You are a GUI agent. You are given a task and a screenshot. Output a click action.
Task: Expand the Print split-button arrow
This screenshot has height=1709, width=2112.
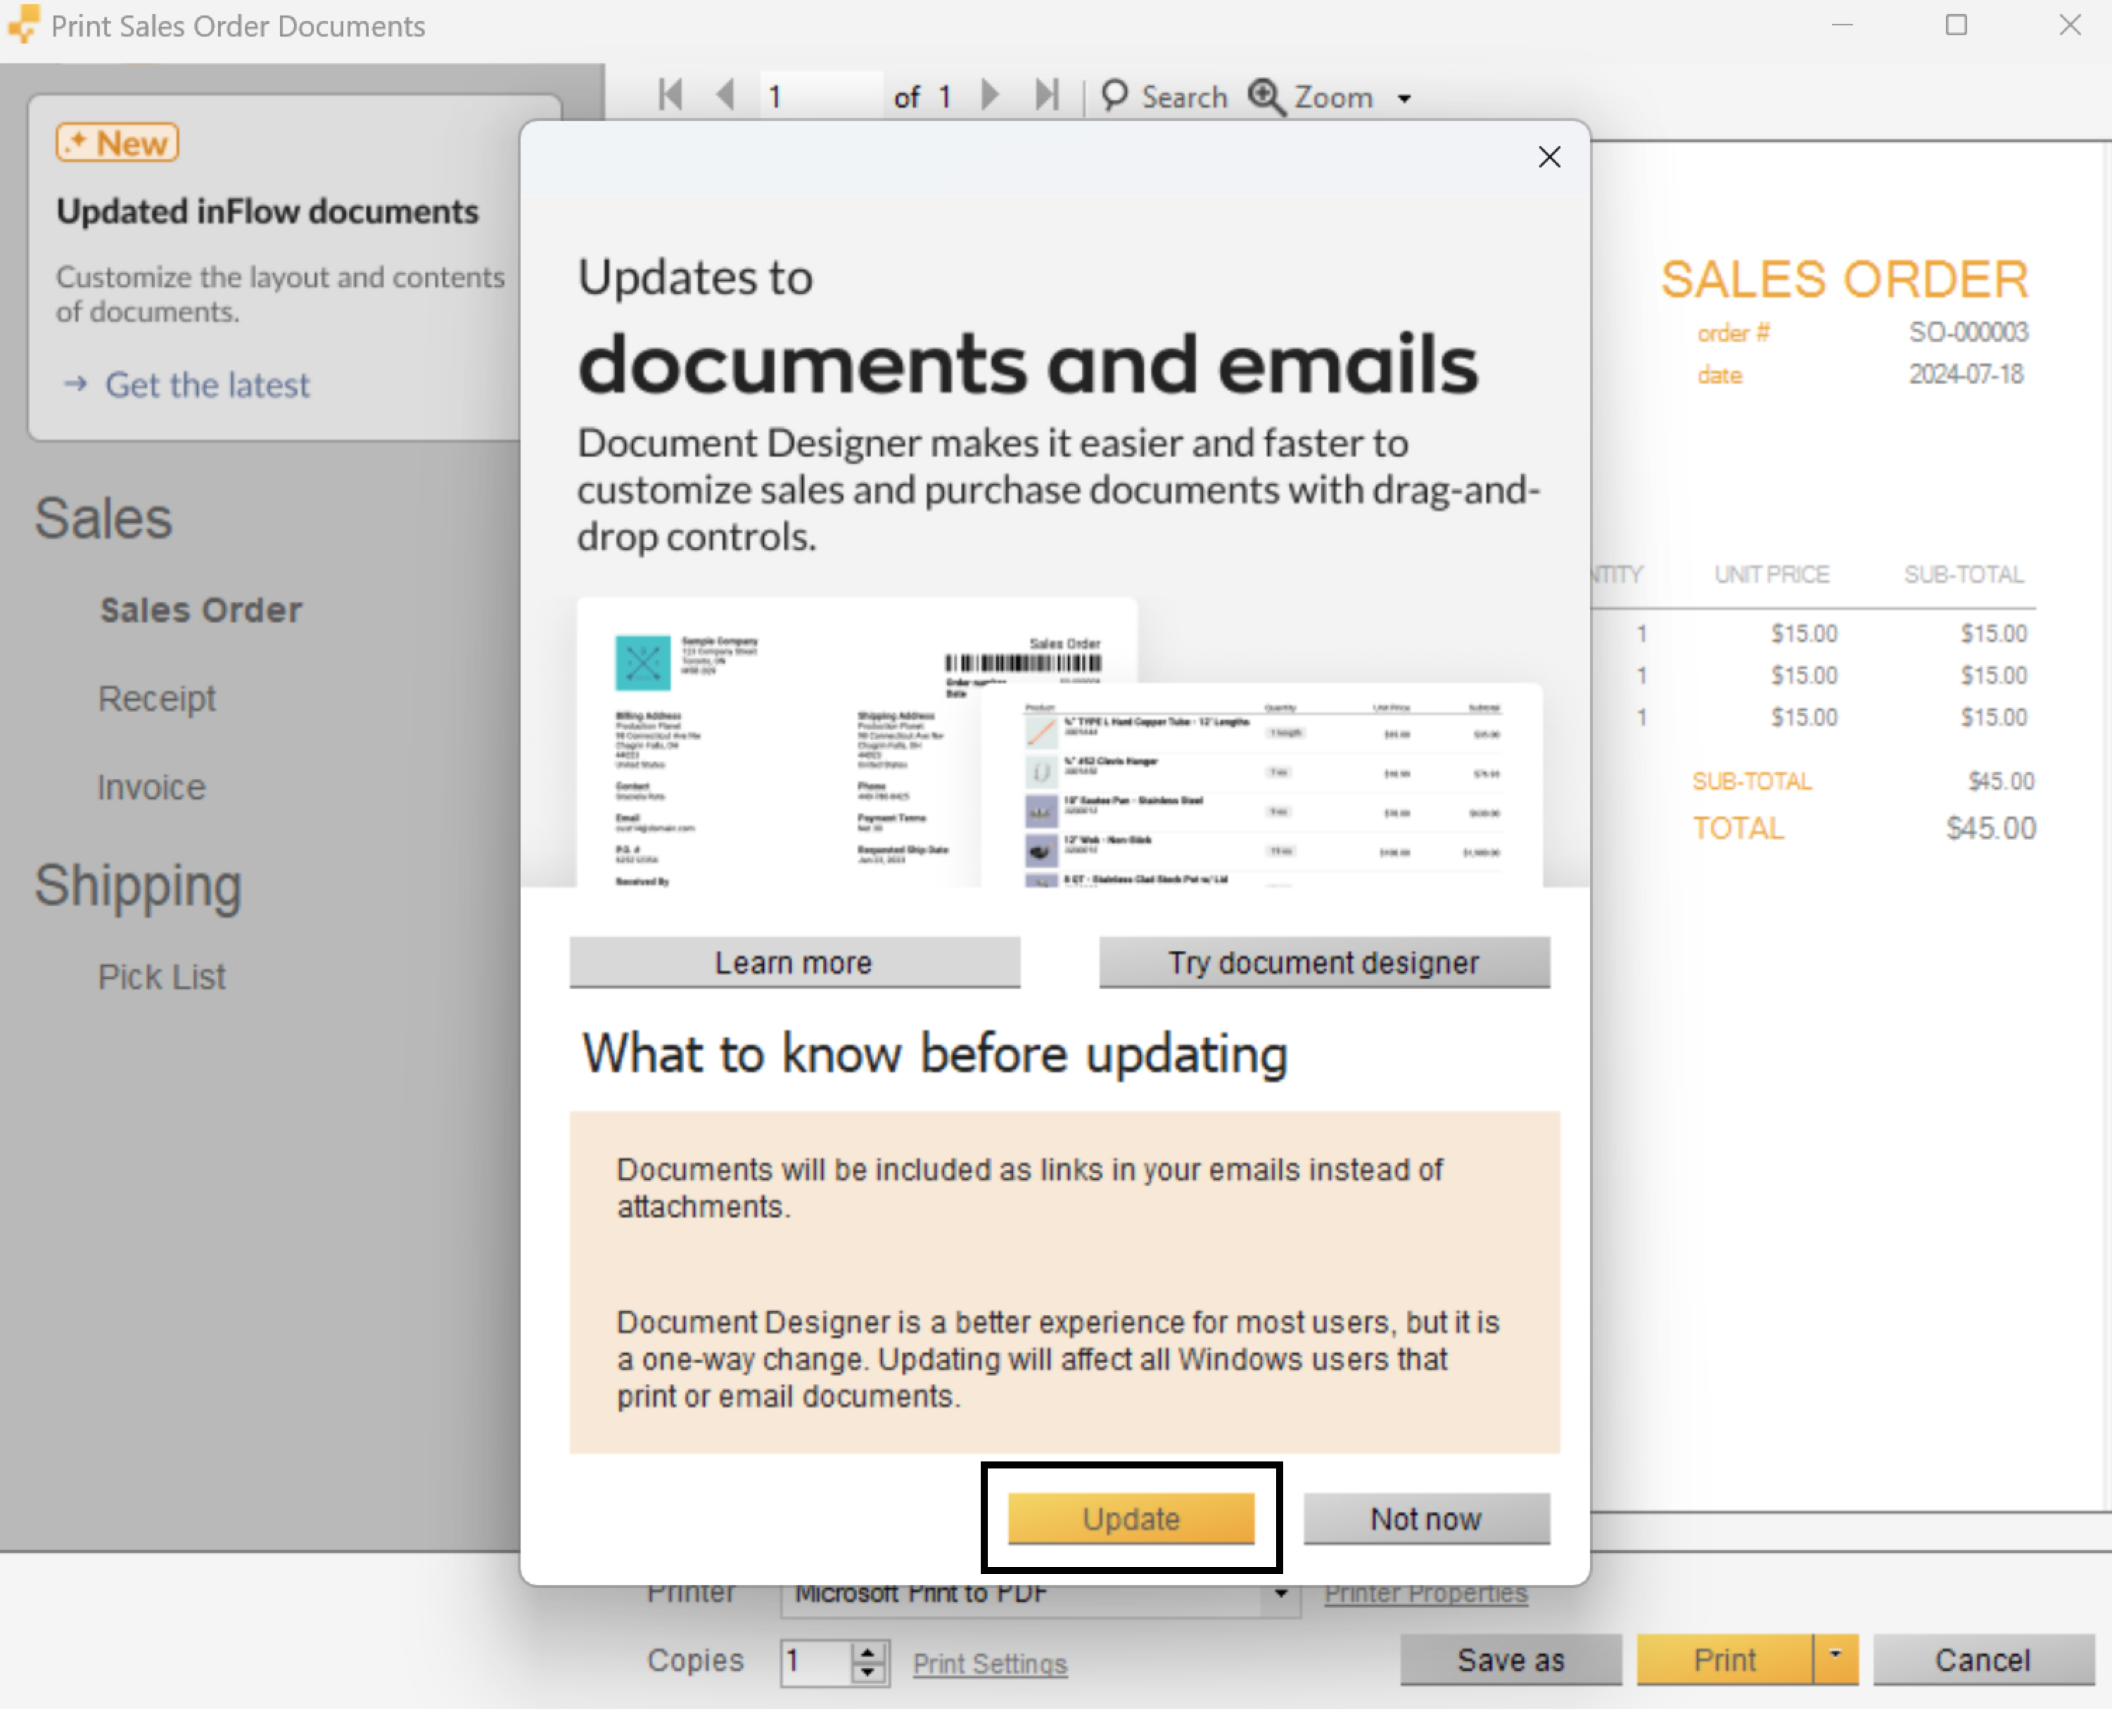point(1836,1660)
